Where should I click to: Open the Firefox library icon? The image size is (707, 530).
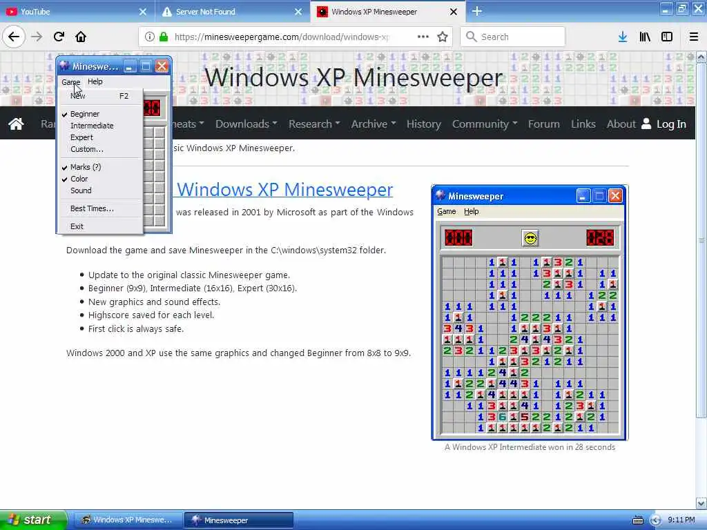click(x=645, y=37)
